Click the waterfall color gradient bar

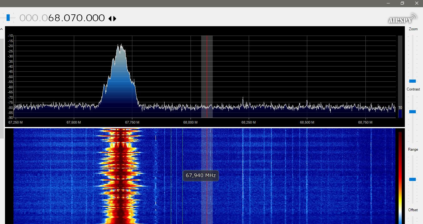point(400,178)
